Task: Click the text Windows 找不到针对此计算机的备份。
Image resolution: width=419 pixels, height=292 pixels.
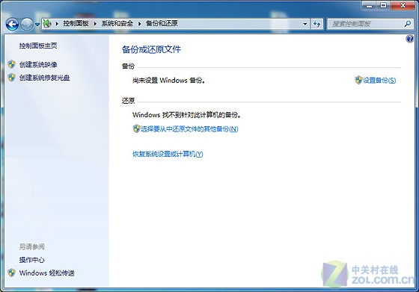Action: 187,115
